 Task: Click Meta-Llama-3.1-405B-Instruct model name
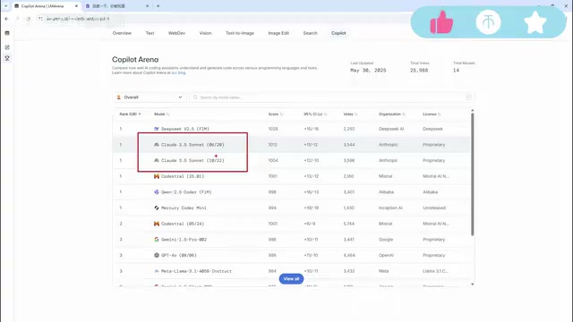[196, 271]
